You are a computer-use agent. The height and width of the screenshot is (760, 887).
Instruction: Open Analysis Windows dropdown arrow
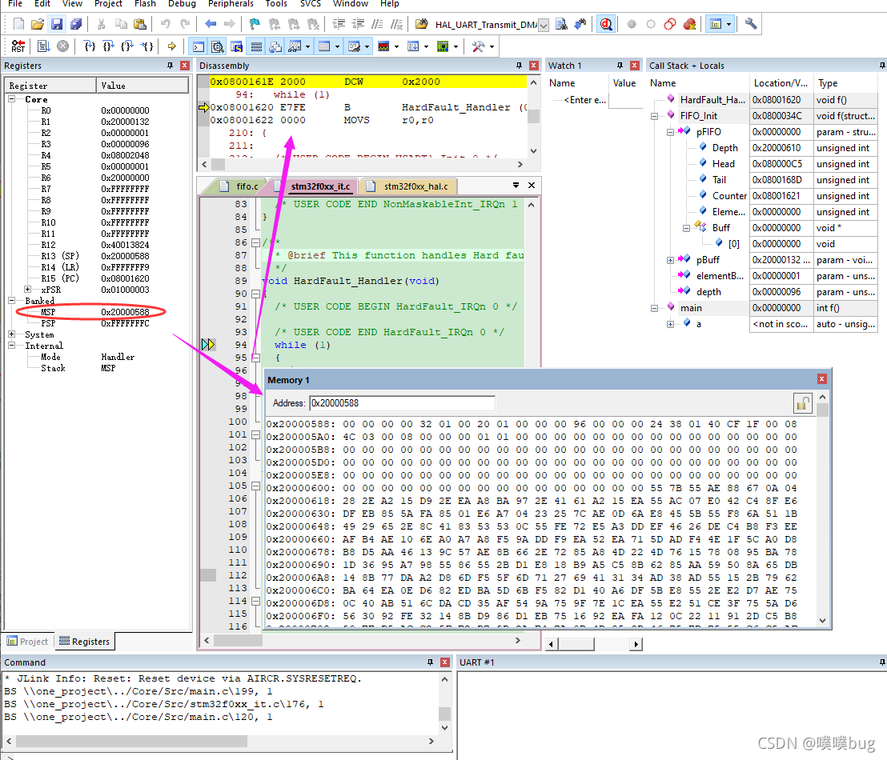coord(396,47)
